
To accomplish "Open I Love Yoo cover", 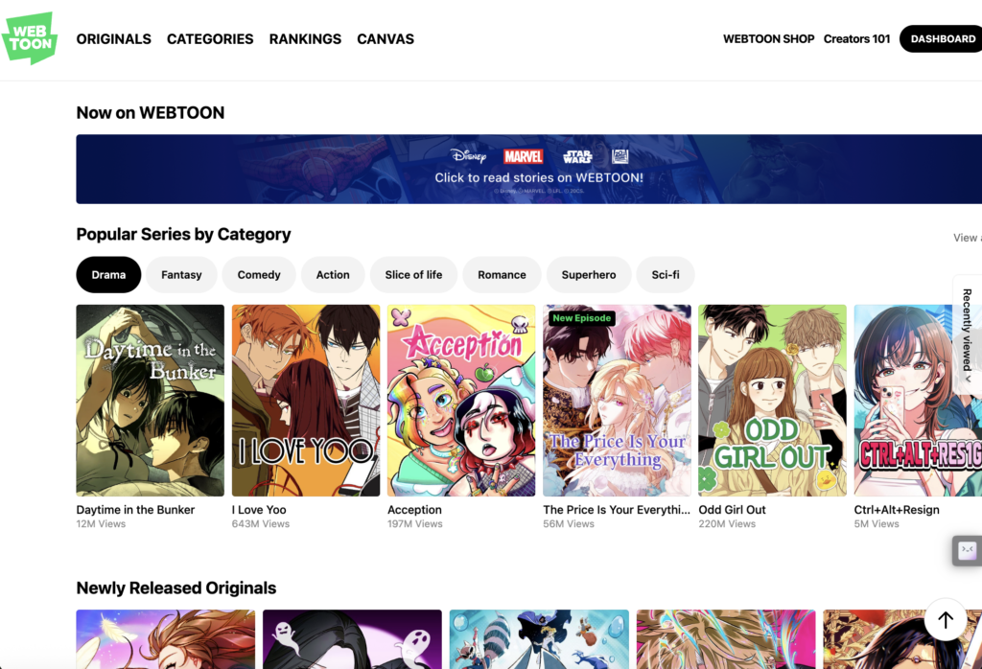I will pyautogui.click(x=306, y=401).
